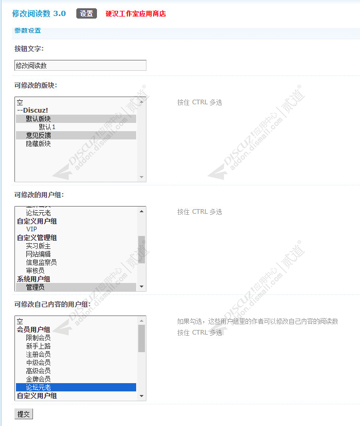Click scrollbar thumb in 可修改自己内容的用户组 list
The image size is (360, 426).
point(141,339)
